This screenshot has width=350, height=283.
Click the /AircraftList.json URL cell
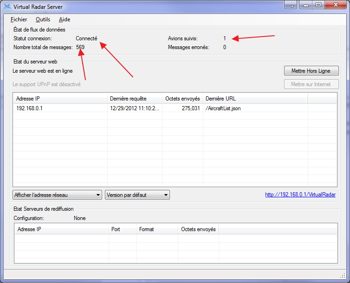point(223,108)
